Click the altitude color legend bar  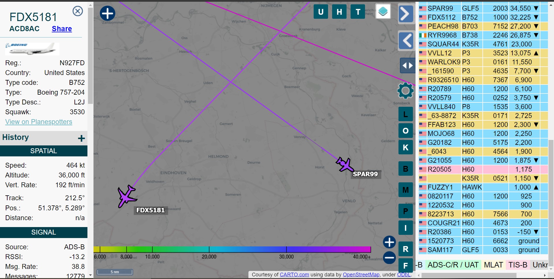(232, 249)
